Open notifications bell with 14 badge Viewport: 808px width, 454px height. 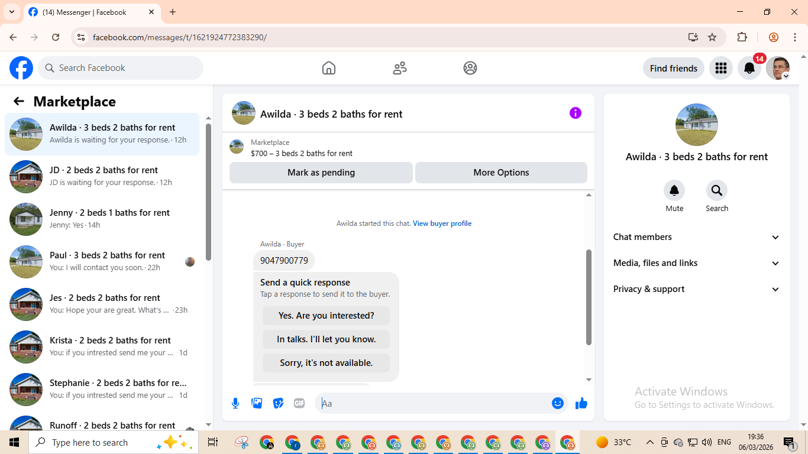tap(749, 68)
